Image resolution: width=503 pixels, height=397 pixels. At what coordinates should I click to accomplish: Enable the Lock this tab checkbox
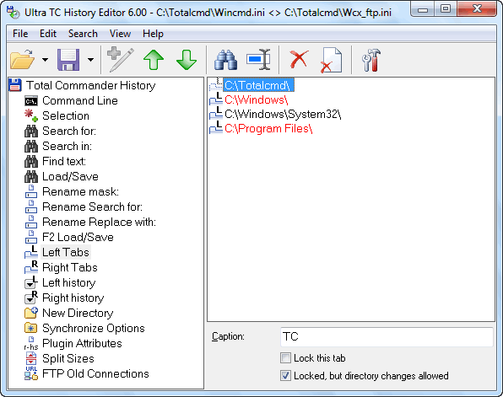(285, 358)
